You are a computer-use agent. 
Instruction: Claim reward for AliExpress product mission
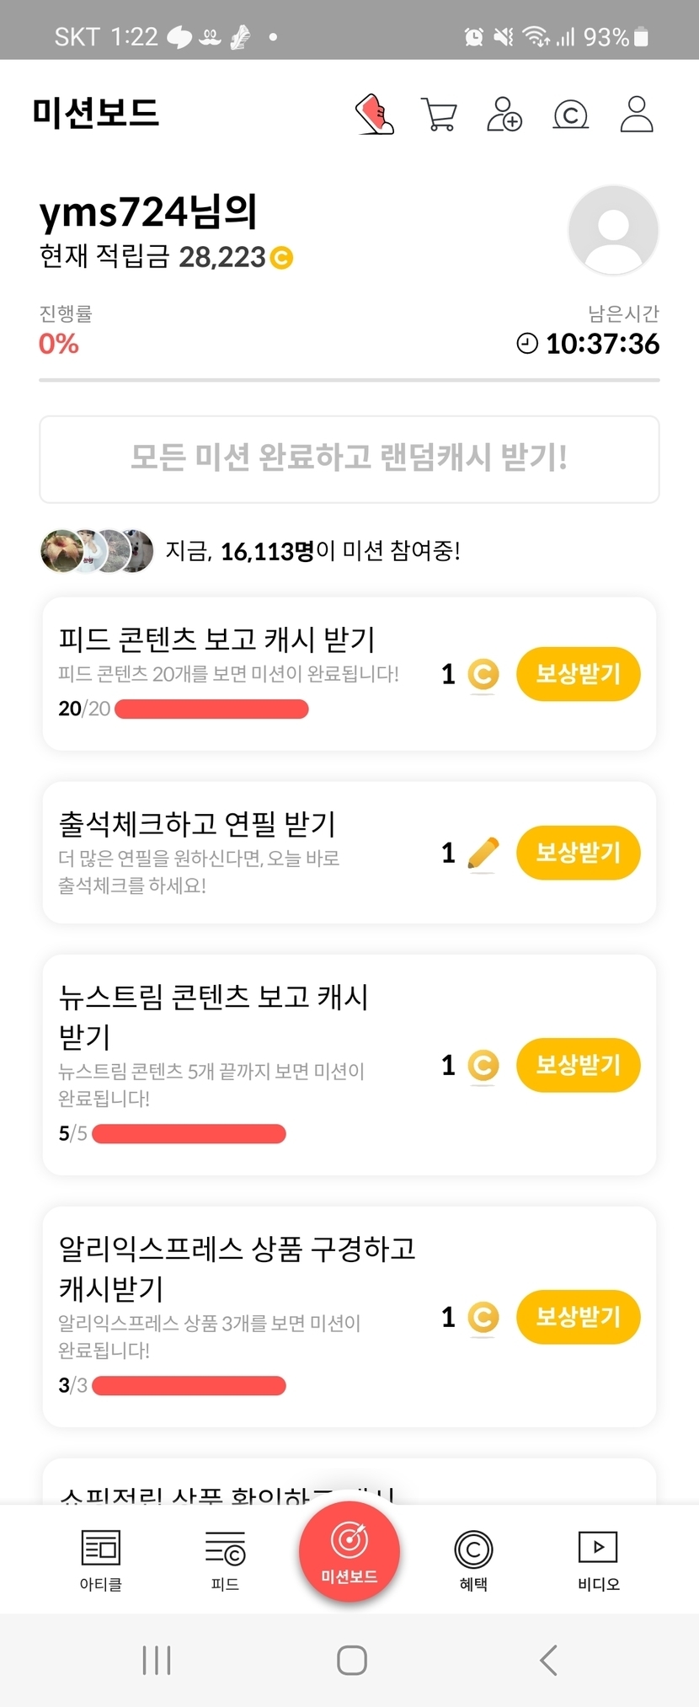pos(578,1317)
